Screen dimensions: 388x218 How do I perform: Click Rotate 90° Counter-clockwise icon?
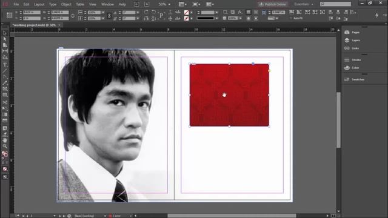(x=153, y=12)
